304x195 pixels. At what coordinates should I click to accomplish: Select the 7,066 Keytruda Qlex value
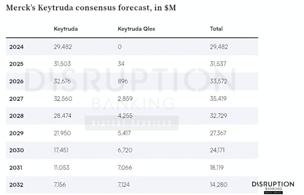125,168
